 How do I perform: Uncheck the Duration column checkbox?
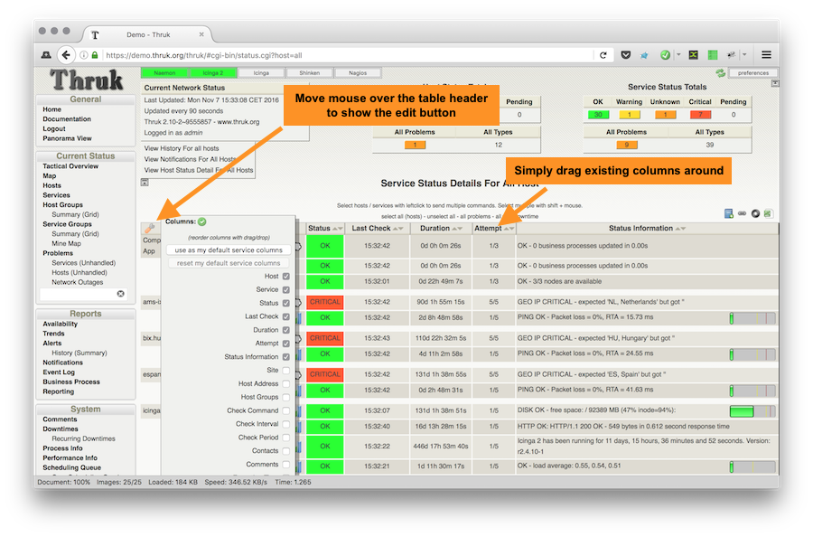[x=286, y=330]
